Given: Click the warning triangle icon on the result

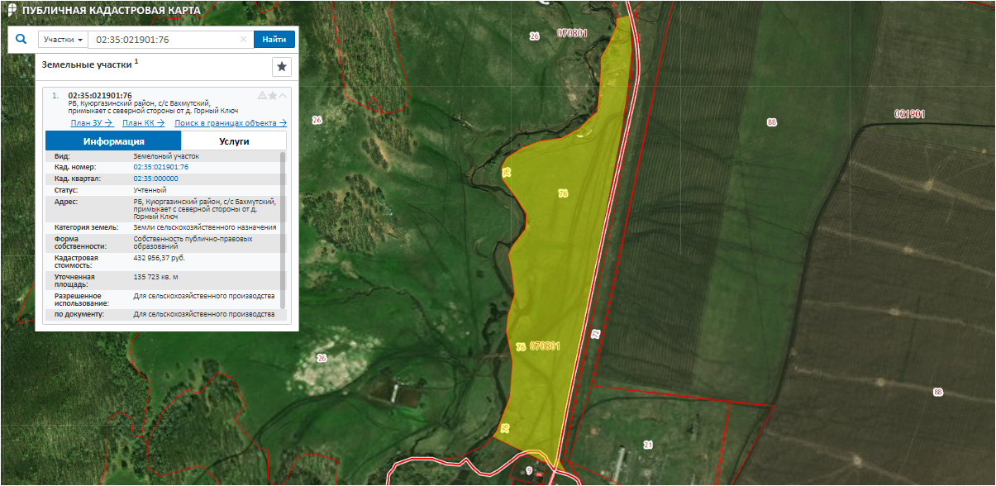Looking at the screenshot, I should pyautogui.click(x=262, y=95).
